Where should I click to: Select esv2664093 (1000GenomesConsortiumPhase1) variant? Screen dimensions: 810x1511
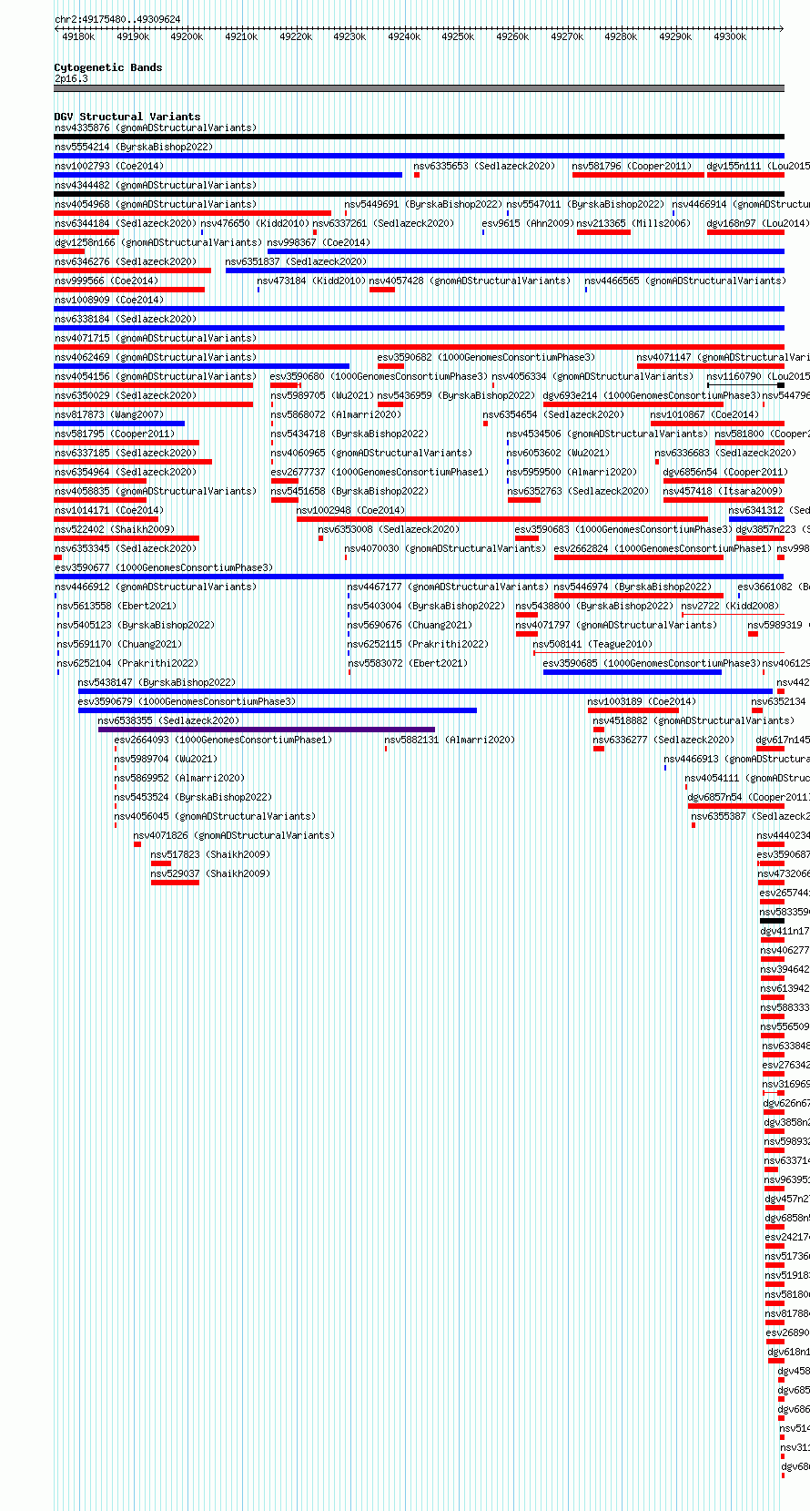pos(224,740)
